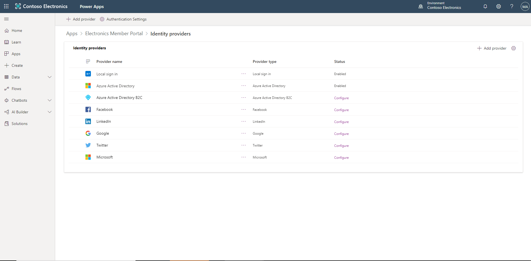Expand the AI Builder section chevron

(x=50, y=112)
